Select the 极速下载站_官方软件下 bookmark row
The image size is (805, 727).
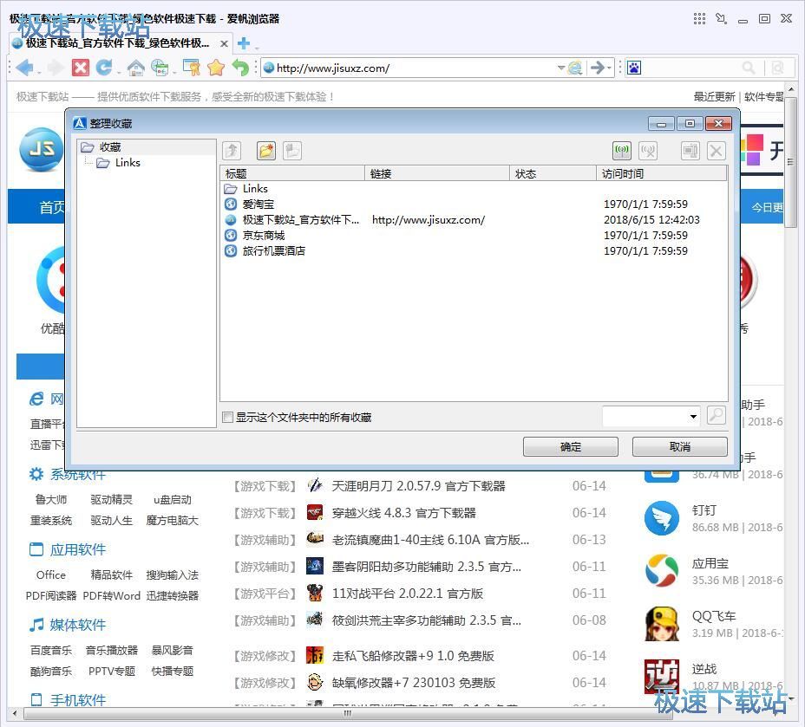coord(474,220)
